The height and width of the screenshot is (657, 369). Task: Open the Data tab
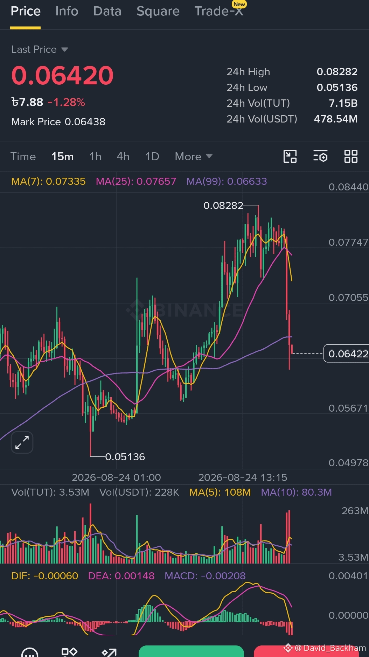tap(107, 11)
